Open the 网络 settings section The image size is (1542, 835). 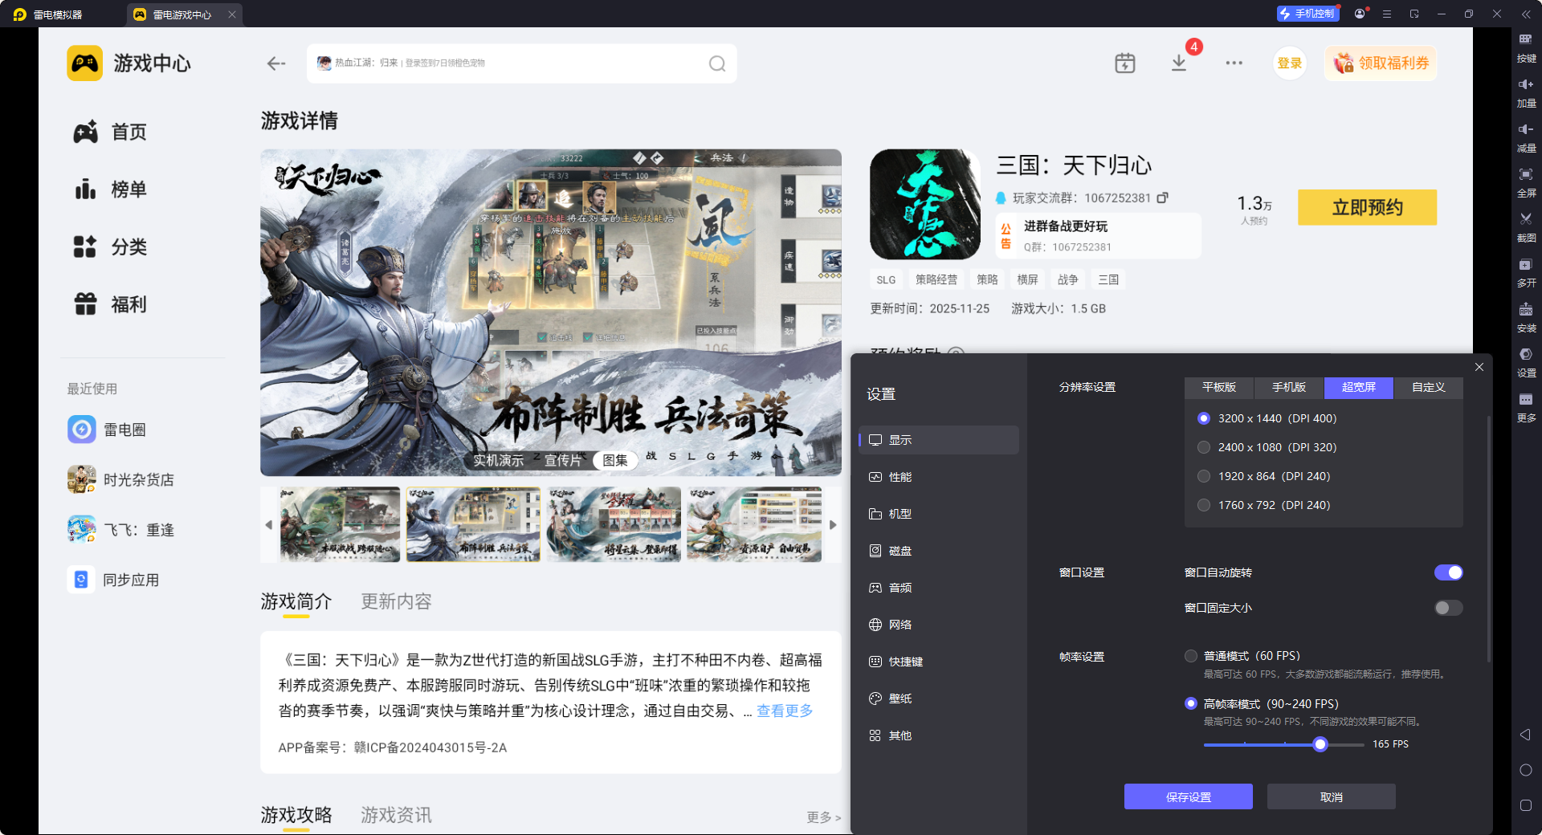pyautogui.click(x=939, y=625)
